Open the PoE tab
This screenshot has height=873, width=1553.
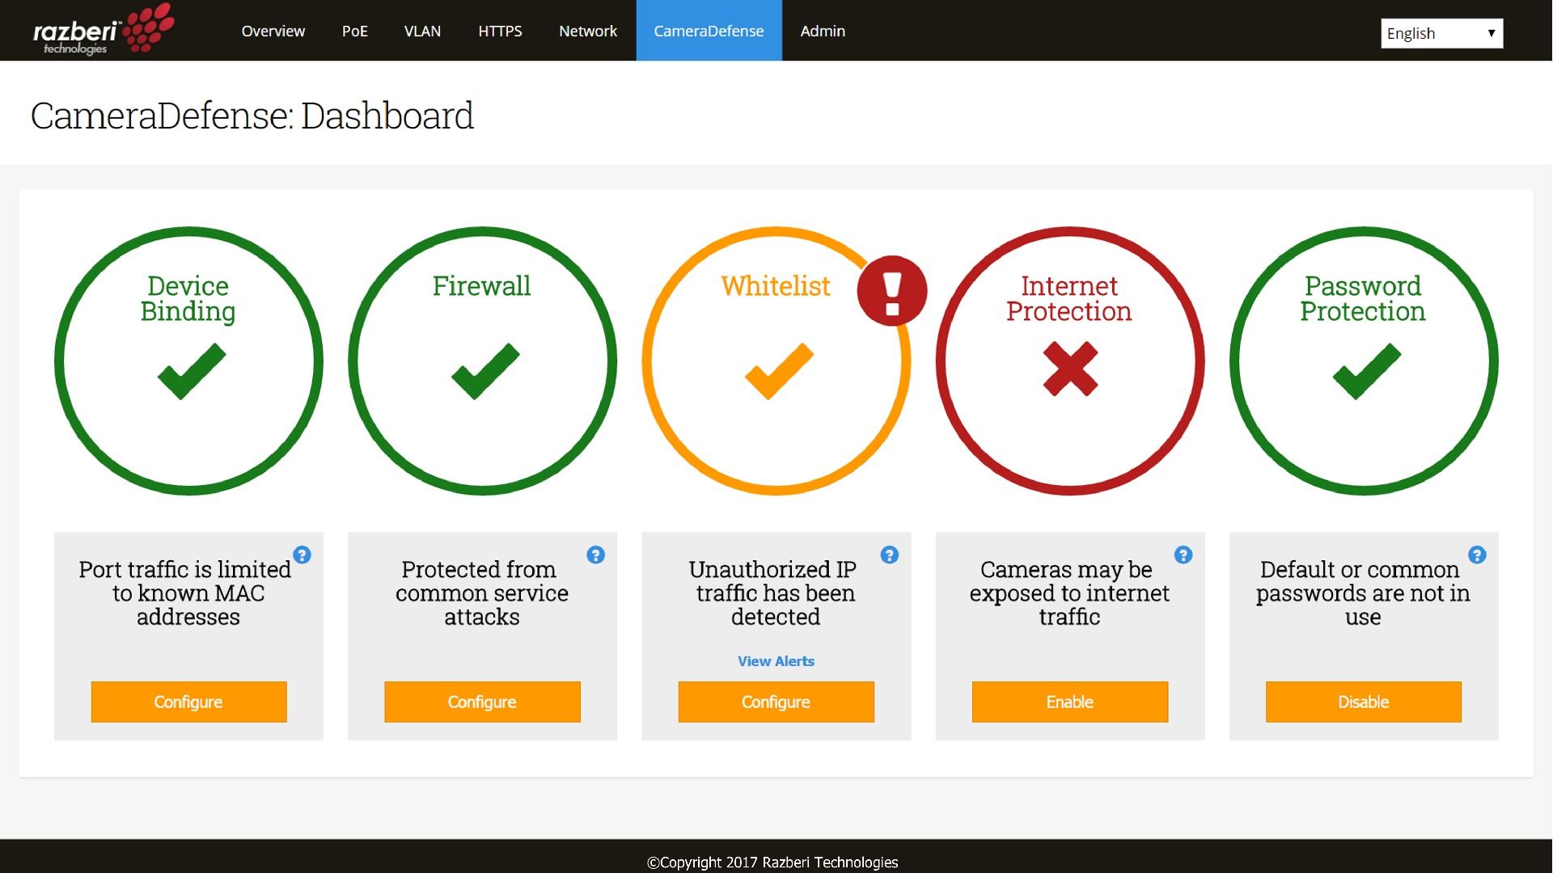click(354, 31)
